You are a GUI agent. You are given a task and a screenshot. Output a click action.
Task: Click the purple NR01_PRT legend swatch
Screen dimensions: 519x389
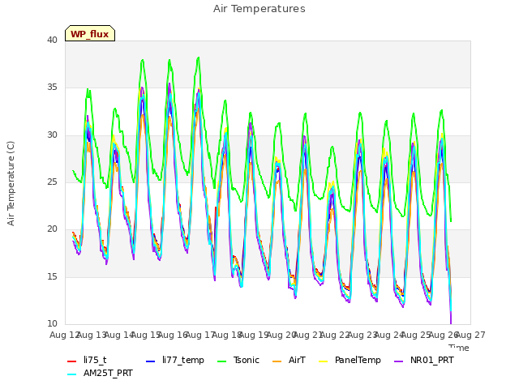(398, 361)
